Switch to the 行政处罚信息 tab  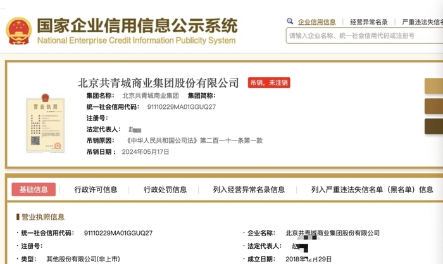pos(165,190)
